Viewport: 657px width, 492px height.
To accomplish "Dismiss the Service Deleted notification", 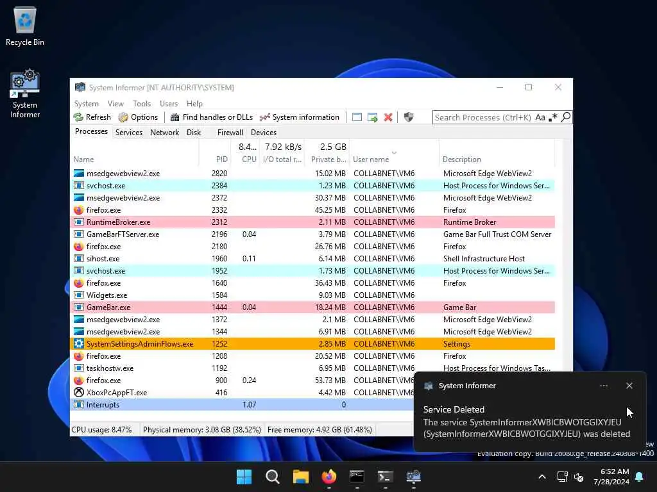I will click(x=629, y=386).
